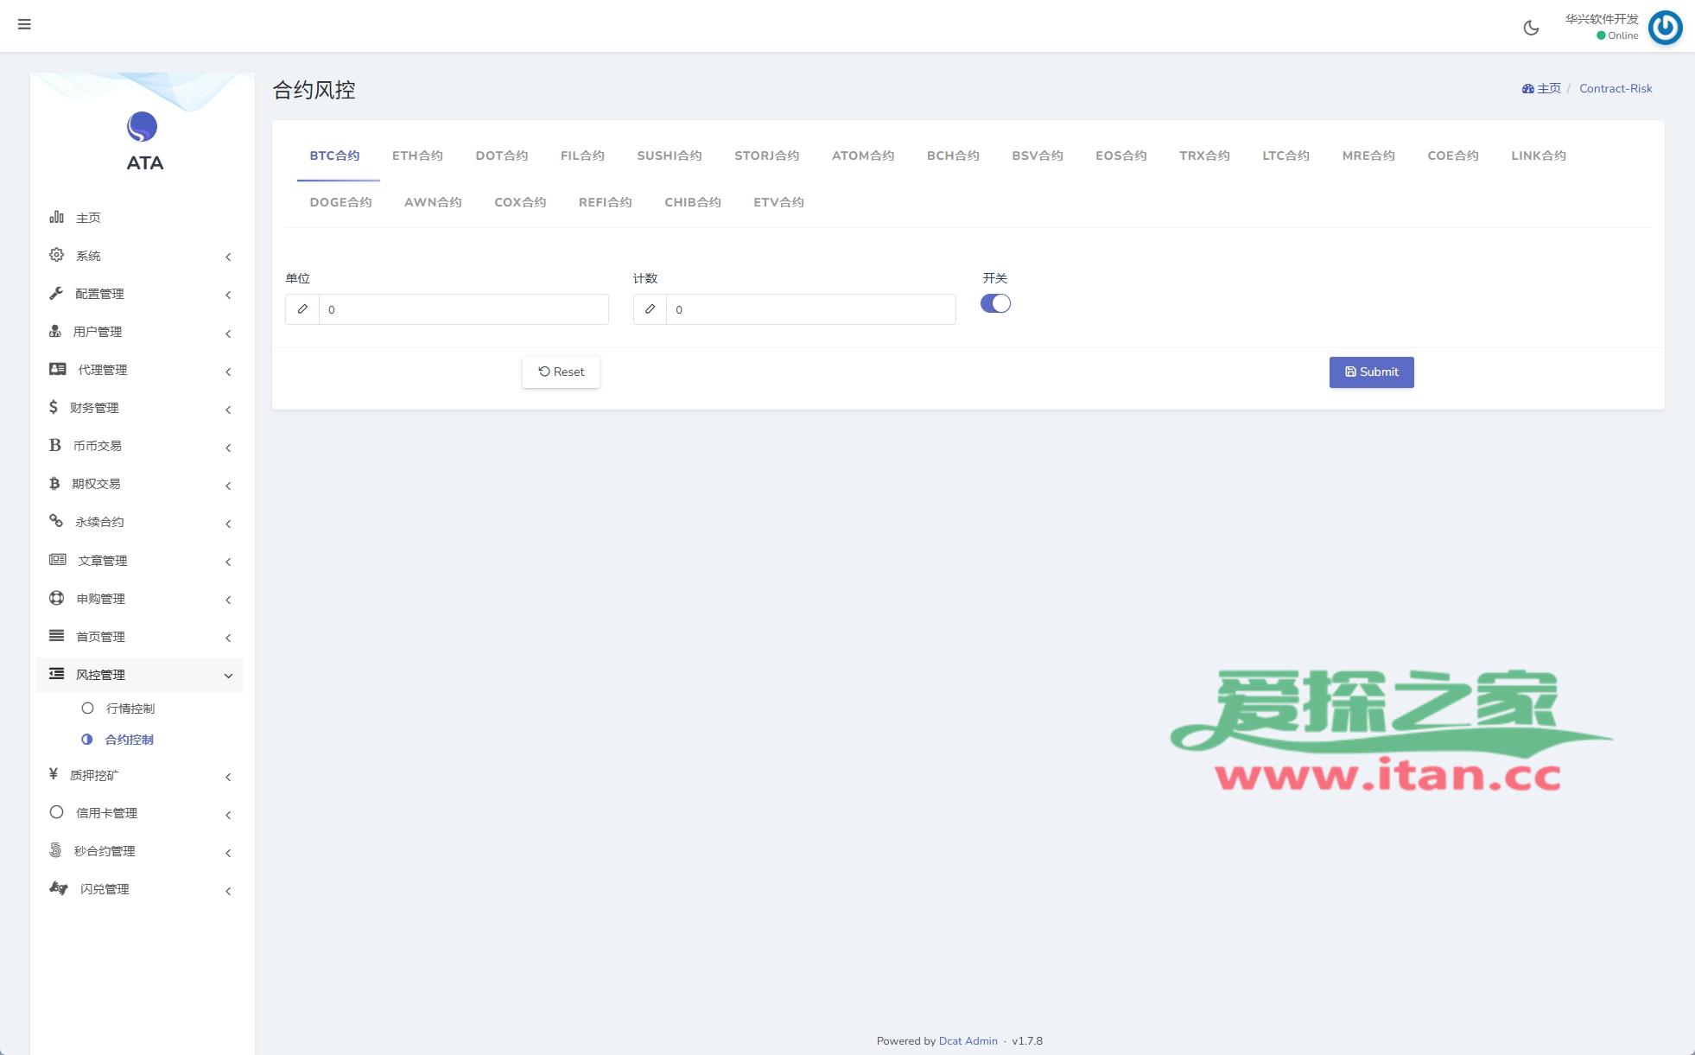Expand the 期权交易 menu chevron
The width and height of the screenshot is (1695, 1055).
[228, 486]
